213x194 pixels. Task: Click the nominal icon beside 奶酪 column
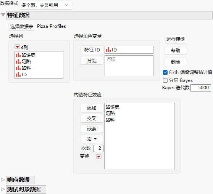click(x=18, y=62)
